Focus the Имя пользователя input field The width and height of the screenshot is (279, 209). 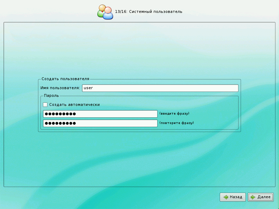(x=160, y=88)
